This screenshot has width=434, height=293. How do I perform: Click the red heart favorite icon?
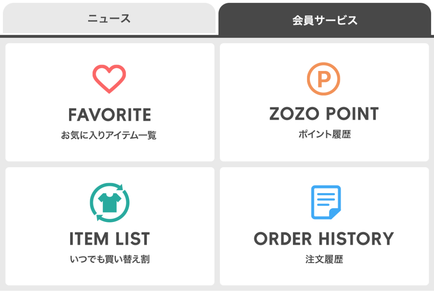pos(109,79)
